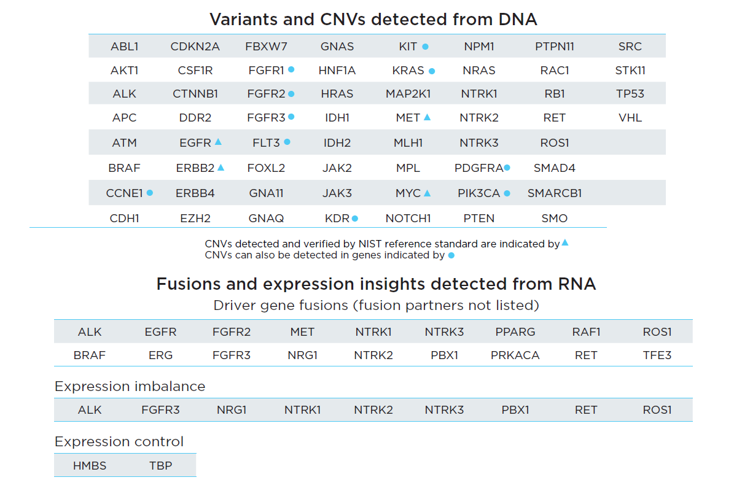Click the HMBS expression control gene
Viewport: 750px width, 488px height.
(x=90, y=466)
